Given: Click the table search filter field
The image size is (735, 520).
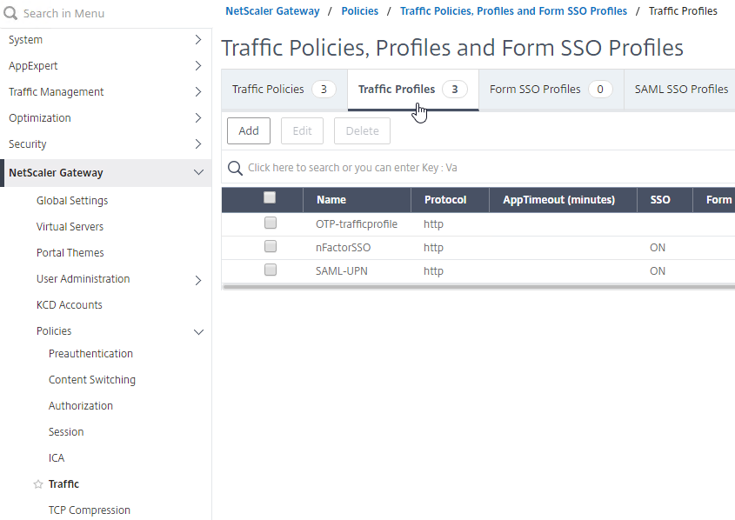Looking at the screenshot, I should coord(478,167).
